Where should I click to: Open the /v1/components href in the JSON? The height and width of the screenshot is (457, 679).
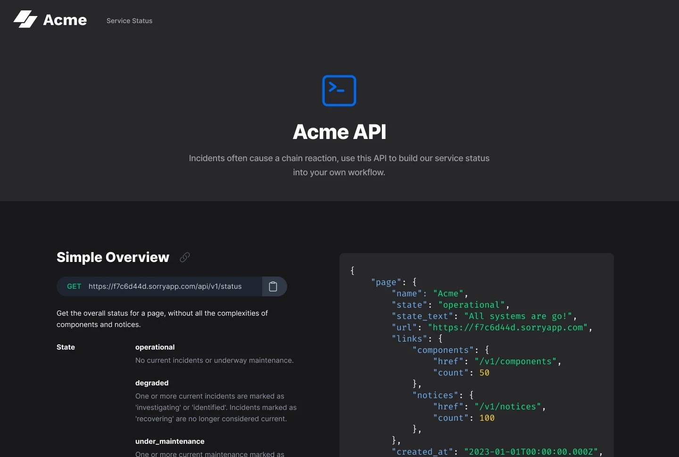tap(516, 361)
